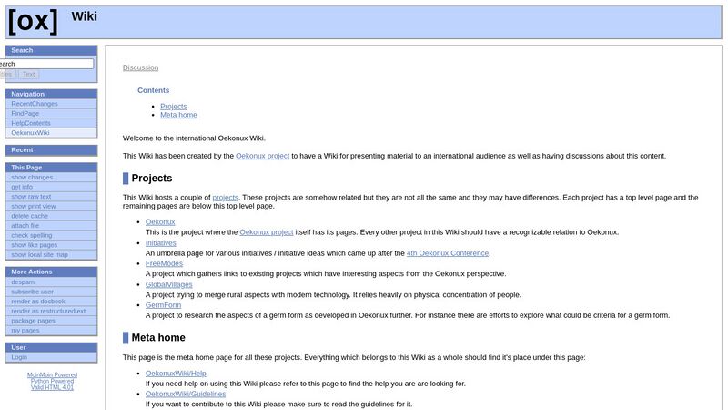Run check spelling on this page

[31, 235]
